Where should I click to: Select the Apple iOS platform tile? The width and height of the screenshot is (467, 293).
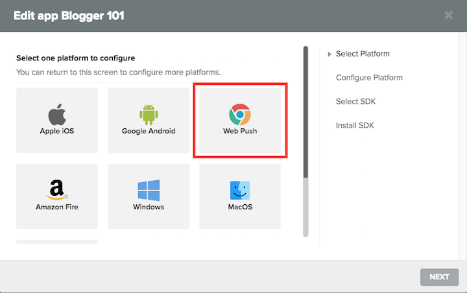(x=57, y=121)
